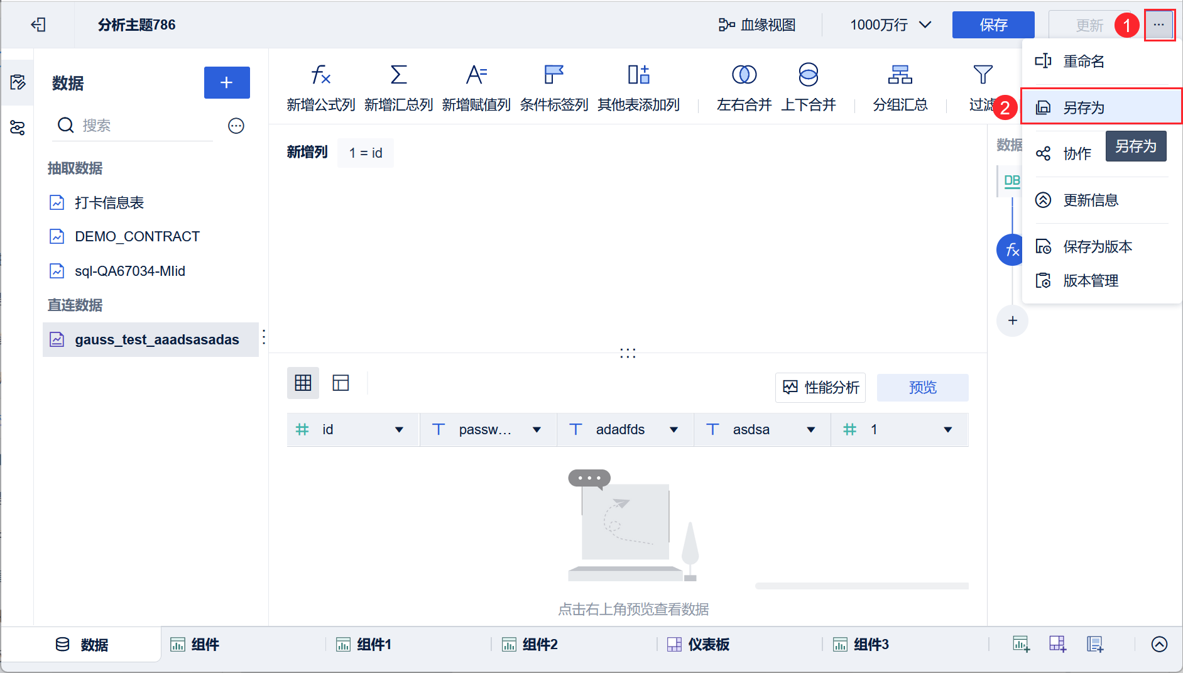Switch to the layout structure view

[341, 383]
